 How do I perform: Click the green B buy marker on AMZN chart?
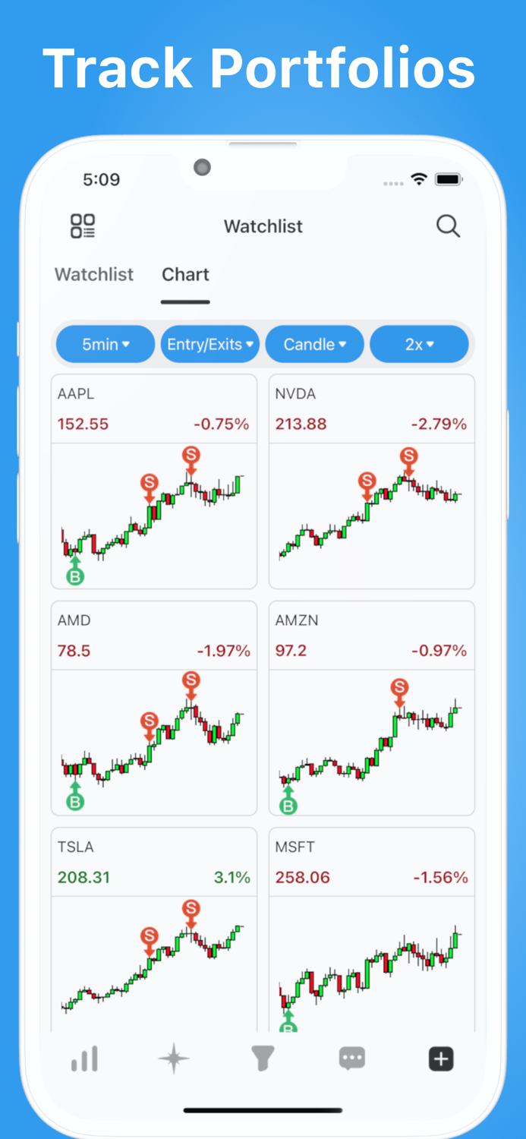click(x=288, y=805)
